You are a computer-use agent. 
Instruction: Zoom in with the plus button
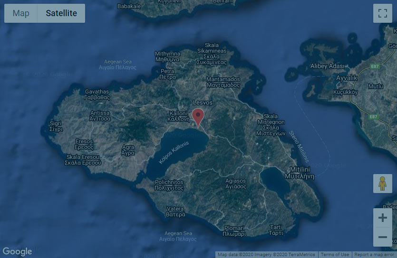click(383, 218)
